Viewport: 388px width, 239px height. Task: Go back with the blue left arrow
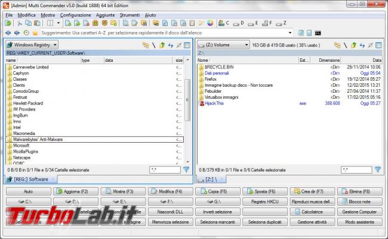click(x=8, y=33)
